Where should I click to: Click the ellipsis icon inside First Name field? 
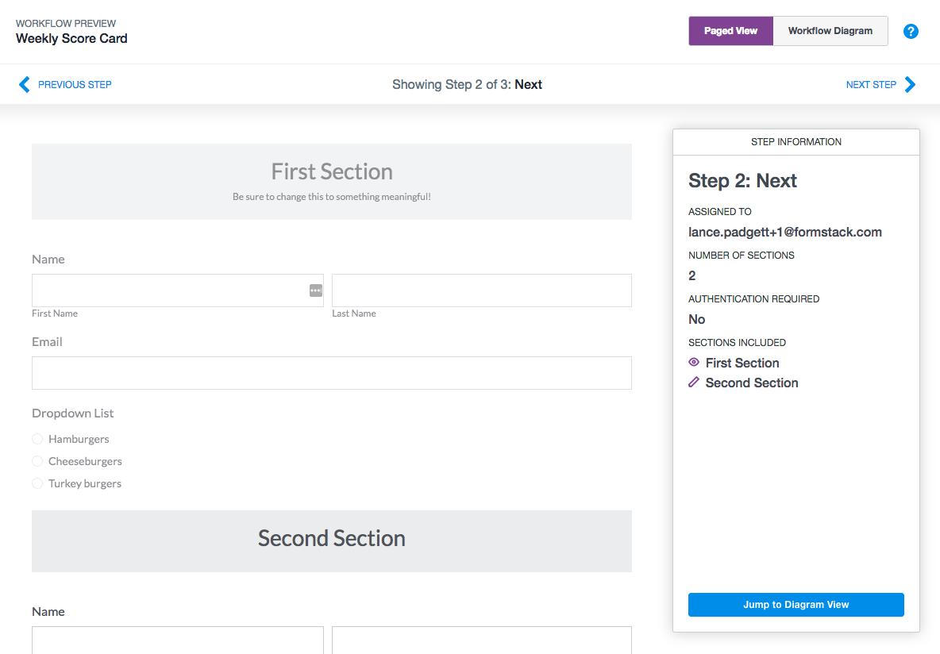(315, 290)
